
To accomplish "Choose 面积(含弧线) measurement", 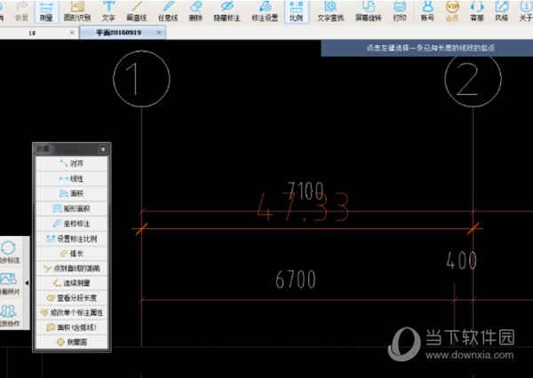I will click(72, 327).
